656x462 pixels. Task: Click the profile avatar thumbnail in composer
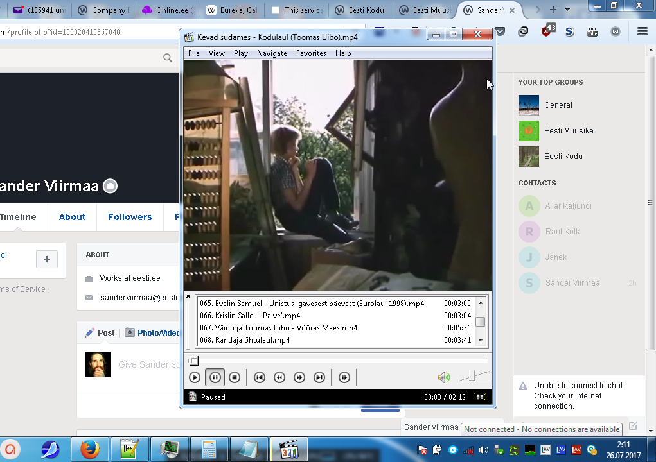98,364
